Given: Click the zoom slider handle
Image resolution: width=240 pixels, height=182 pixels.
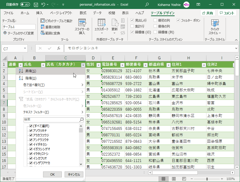Looking at the screenshot, I should (207, 179).
